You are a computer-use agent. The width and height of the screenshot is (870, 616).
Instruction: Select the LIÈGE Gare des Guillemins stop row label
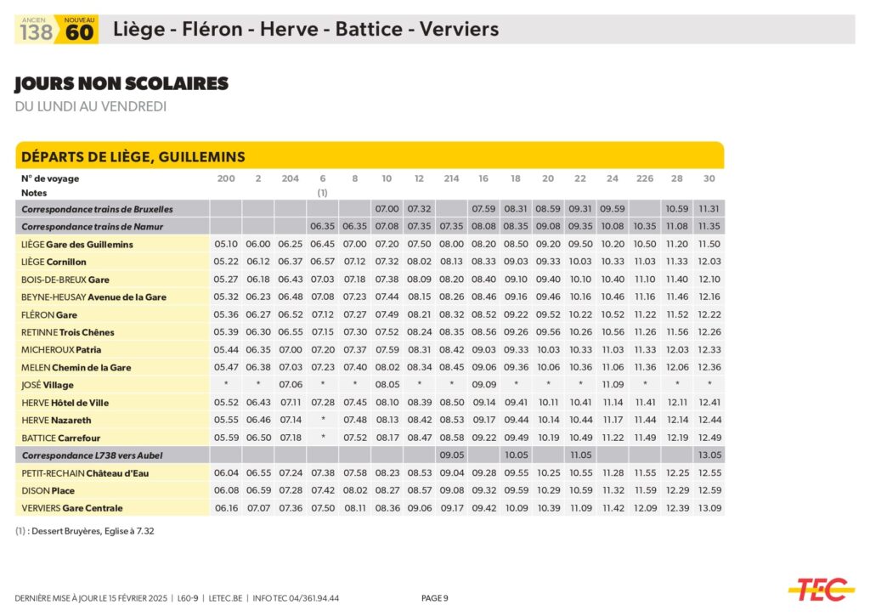tap(77, 245)
